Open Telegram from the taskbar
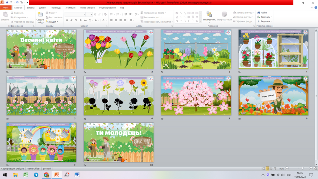Screen dimensions: 318x179 (x=36, y=175)
